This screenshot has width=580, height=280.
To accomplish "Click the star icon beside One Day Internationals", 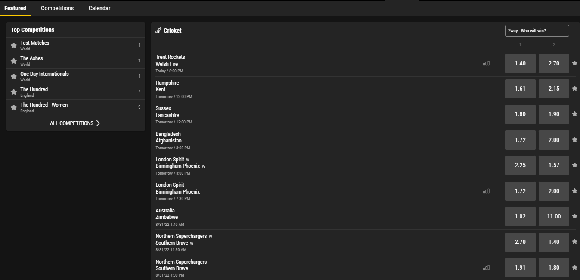I will [x=13, y=76].
